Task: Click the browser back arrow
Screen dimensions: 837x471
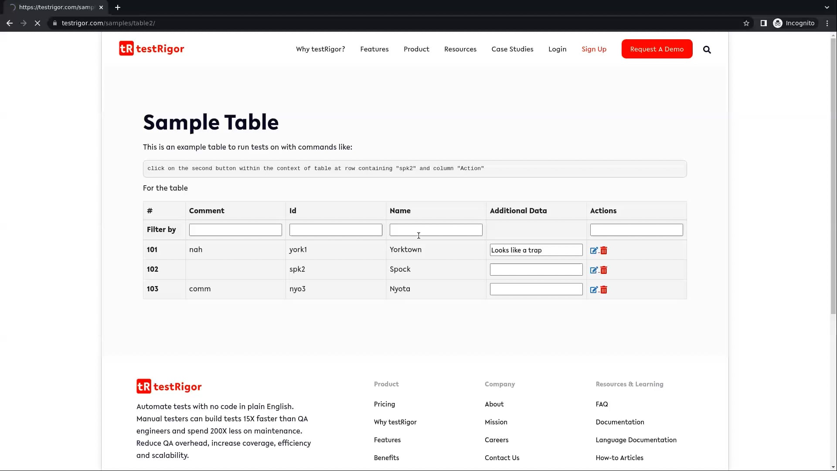Action: click(10, 23)
